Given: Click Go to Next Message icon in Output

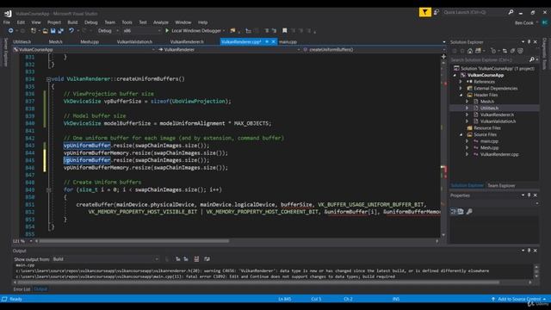Looking at the screenshot, I should click(x=186, y=259).
